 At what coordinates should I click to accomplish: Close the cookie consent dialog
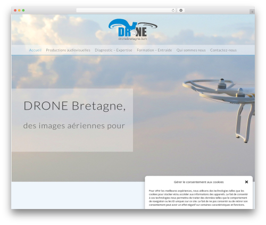coord(246,182)
